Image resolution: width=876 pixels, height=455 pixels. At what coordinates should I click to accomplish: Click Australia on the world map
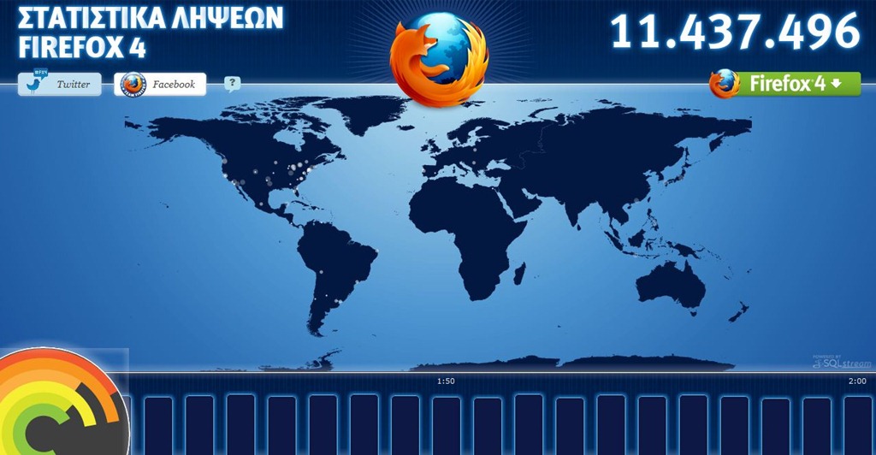671,285
